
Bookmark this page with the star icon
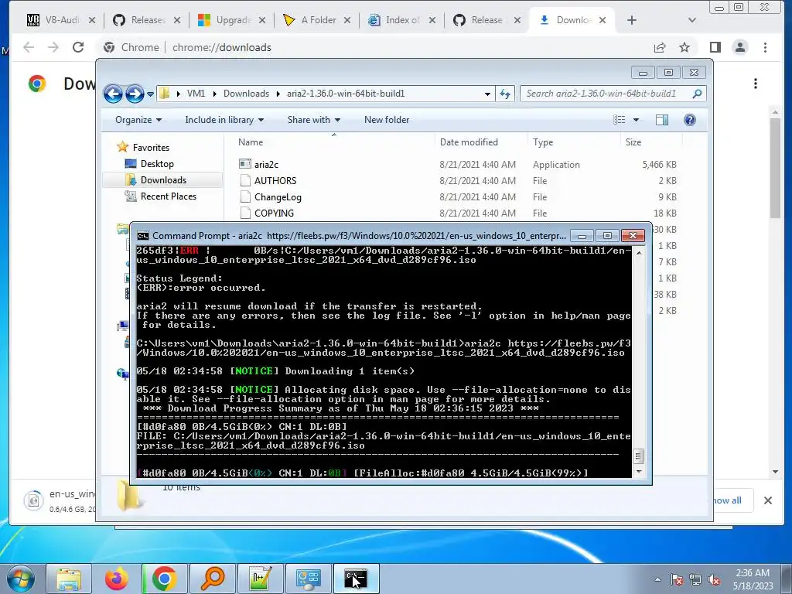(x=684, y=47)
